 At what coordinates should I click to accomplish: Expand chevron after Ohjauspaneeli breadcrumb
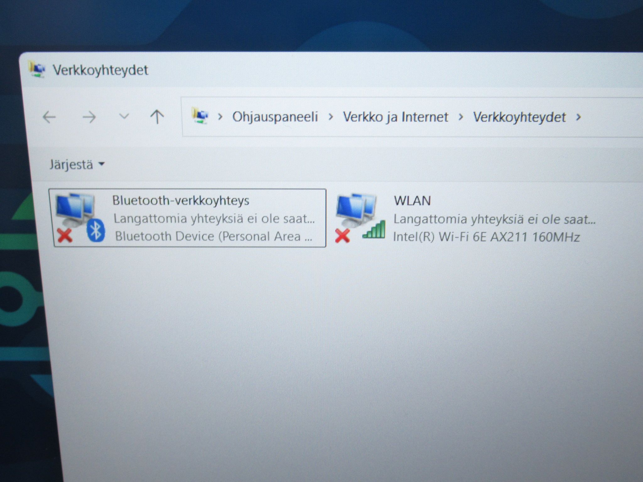point(331,117)
